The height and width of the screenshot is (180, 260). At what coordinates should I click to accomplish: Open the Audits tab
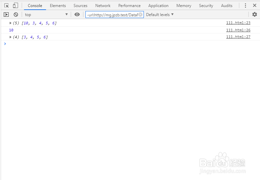[227, 6]
